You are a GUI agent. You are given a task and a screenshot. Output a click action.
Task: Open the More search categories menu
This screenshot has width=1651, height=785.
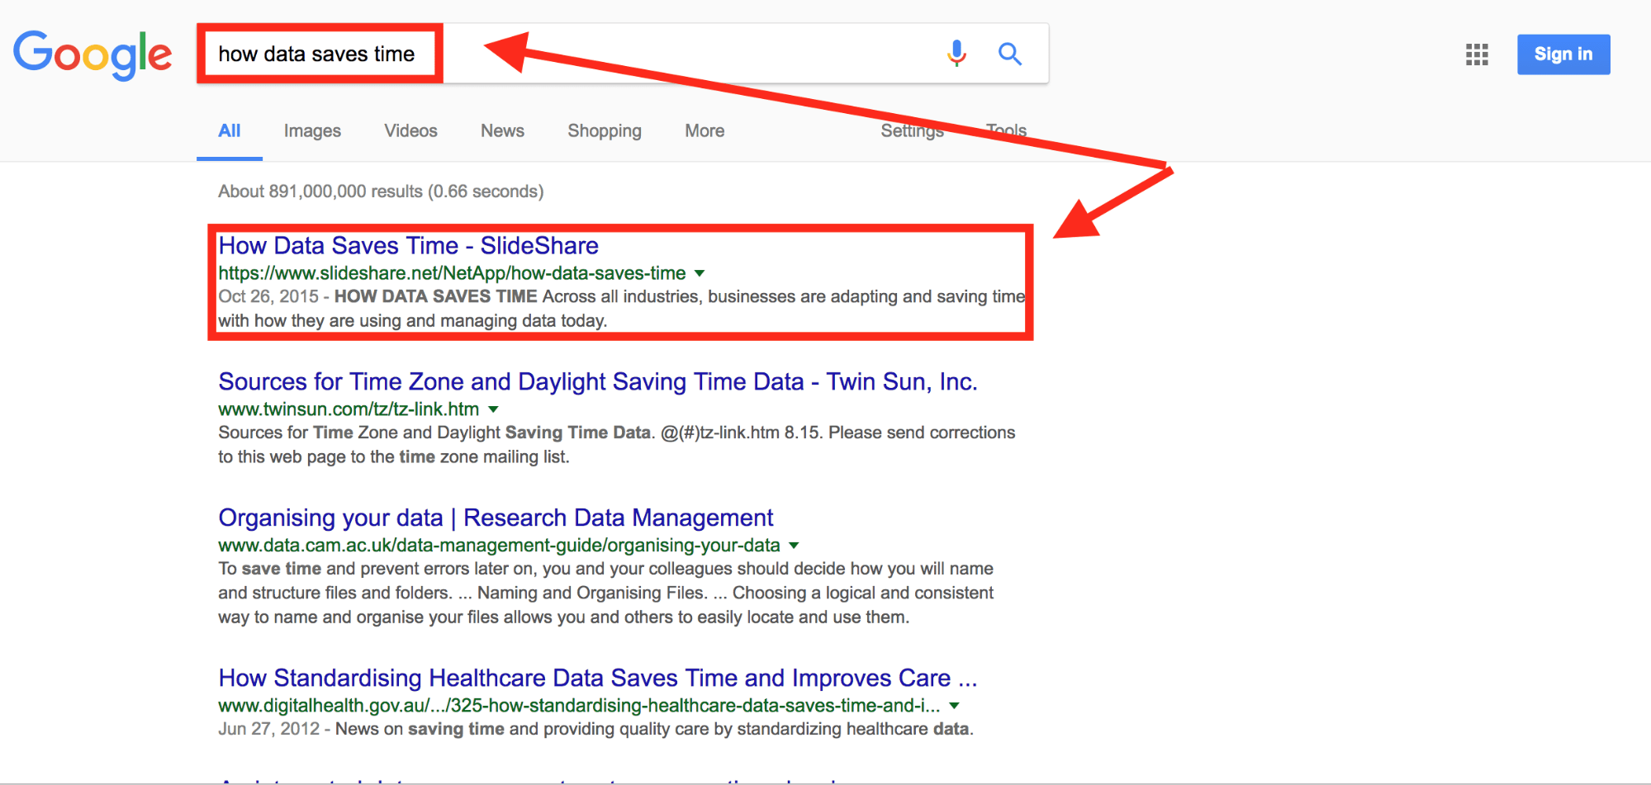705,131
